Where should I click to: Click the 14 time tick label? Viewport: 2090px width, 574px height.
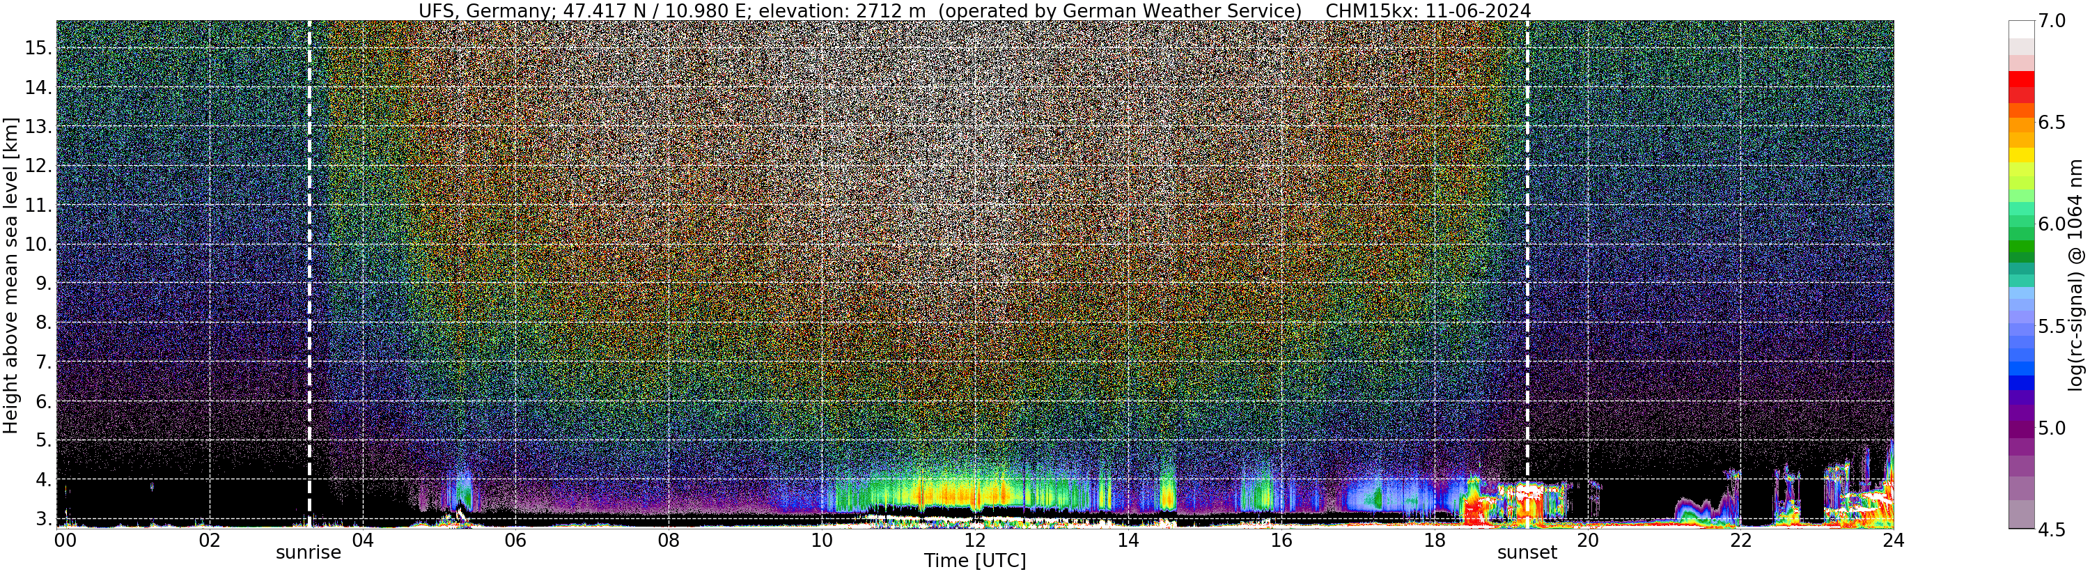tap(1128, 541)
